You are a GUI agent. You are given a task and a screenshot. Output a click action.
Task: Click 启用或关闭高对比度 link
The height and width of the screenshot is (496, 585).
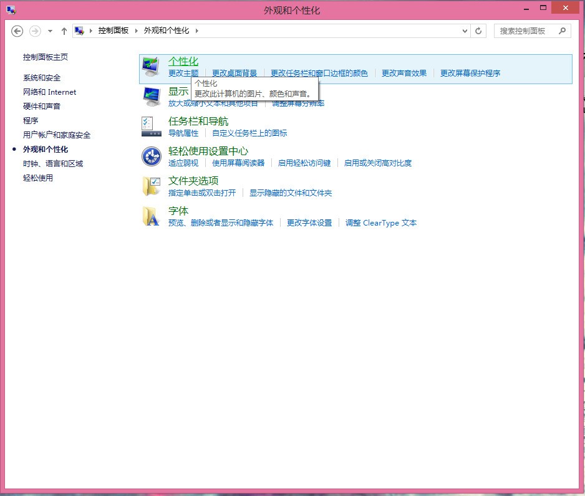coord(378,163)
